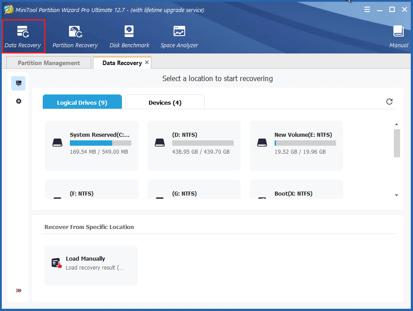This screenshot has width=413, height=311.
Task: Click the MiniTool app logo in the title bar
Action: 9,10
